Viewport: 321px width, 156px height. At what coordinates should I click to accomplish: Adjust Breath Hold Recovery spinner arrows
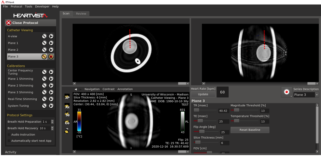52,128
